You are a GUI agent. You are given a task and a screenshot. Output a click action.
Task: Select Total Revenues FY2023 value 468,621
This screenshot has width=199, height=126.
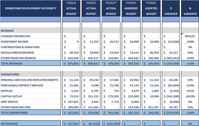(x=91, y=63)
